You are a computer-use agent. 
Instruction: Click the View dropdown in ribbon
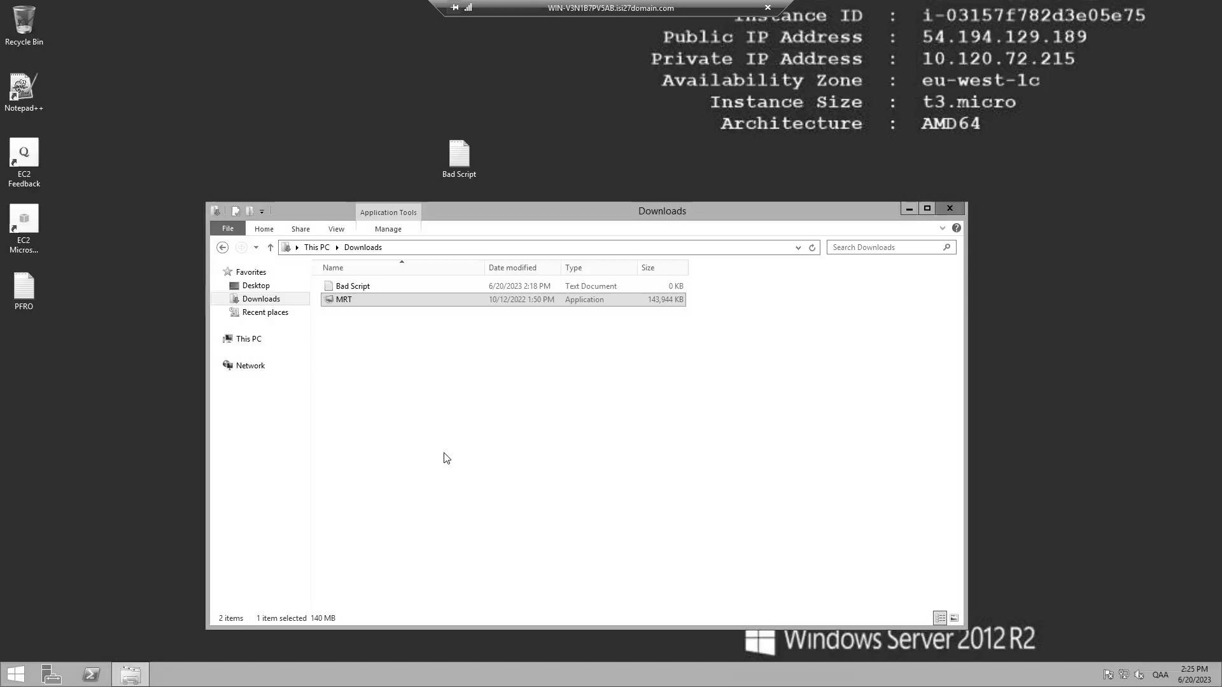(335, 228)
